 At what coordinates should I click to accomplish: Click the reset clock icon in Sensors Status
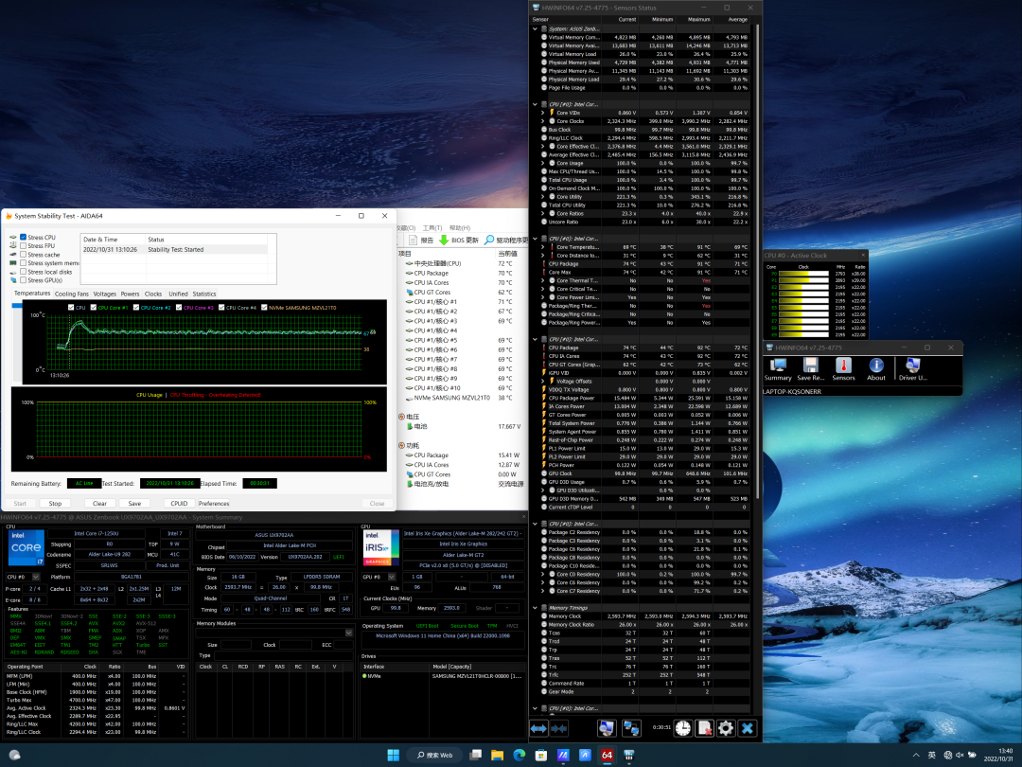coord(682,728)
